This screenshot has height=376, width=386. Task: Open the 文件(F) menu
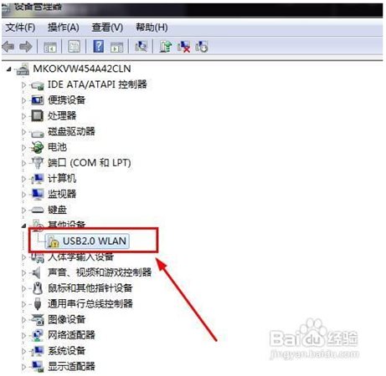point(20,28)
